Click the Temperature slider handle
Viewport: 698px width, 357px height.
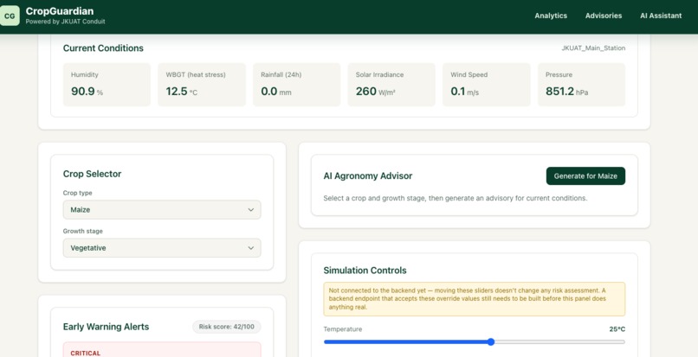tap(490, 342)
